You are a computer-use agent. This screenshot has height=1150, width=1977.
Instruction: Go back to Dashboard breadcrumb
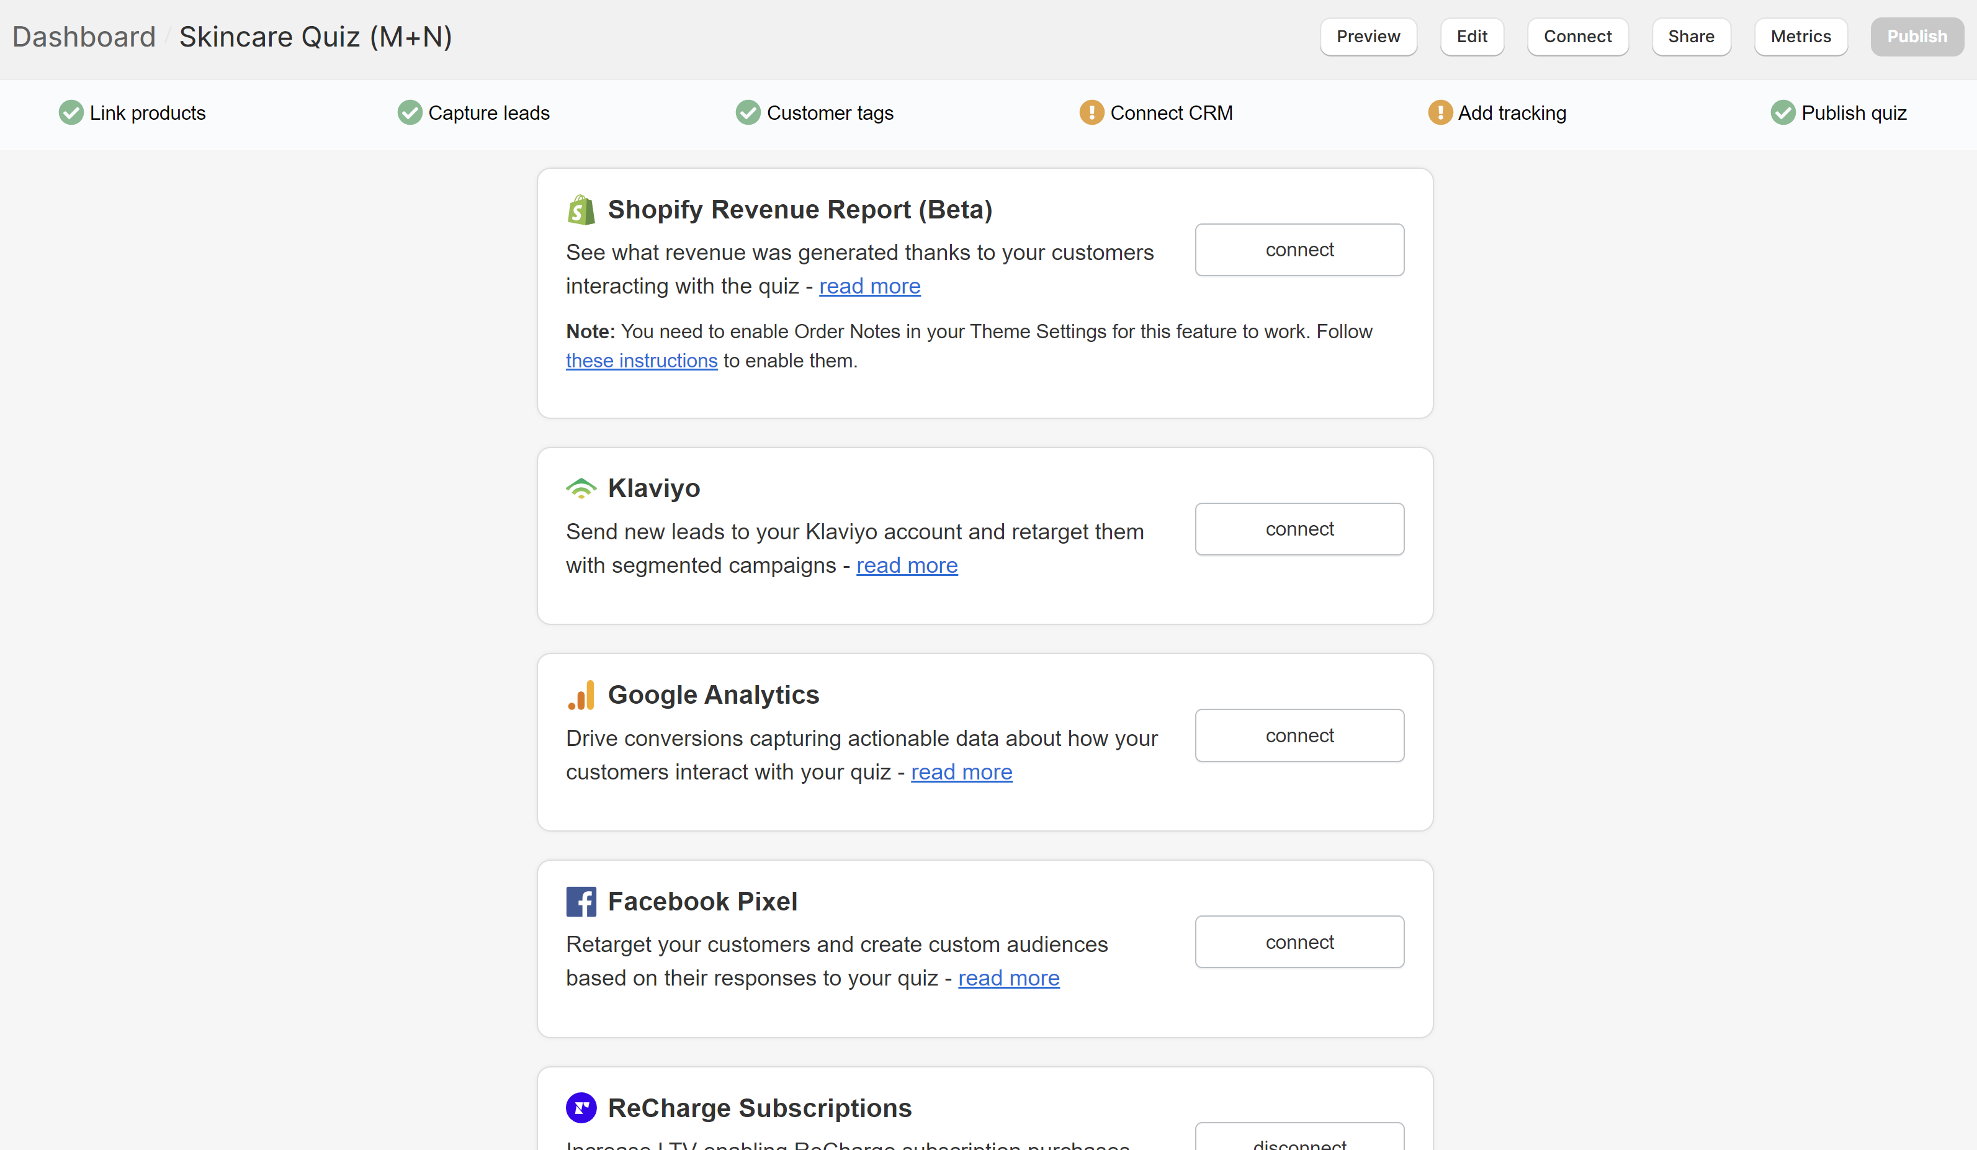84,37
